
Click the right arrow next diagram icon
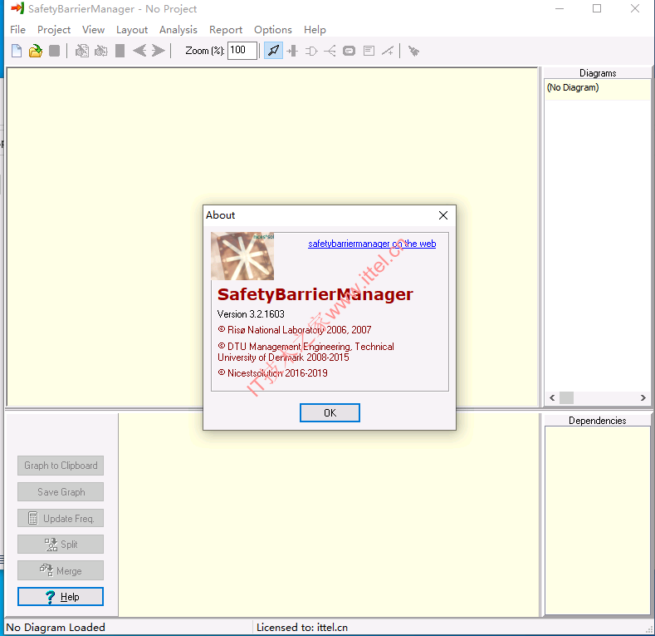point(159,51)
